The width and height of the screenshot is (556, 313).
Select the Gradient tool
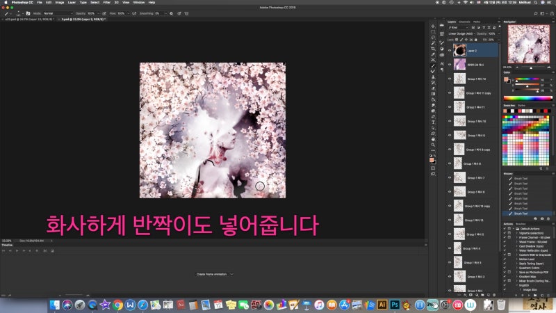point(433,94)
